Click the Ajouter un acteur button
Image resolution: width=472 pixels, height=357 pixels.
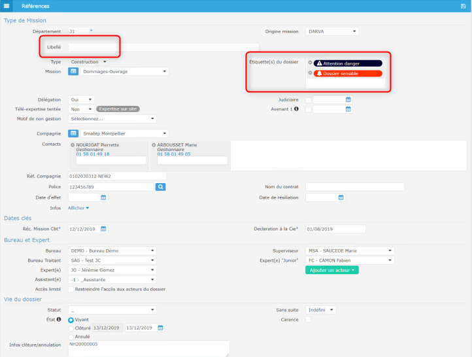(331, 270)
